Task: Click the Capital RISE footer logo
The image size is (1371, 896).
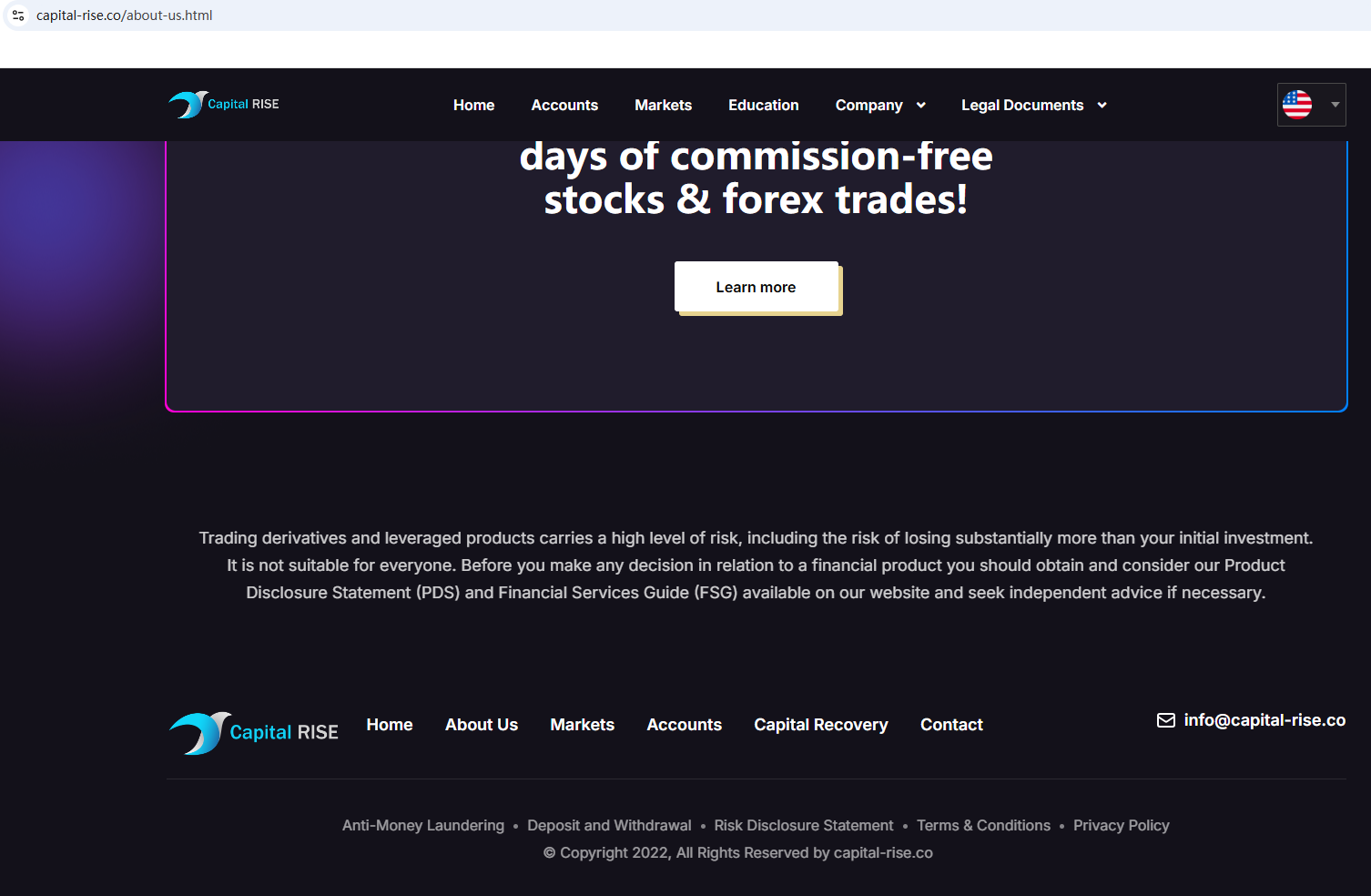Action: point(254,733)
